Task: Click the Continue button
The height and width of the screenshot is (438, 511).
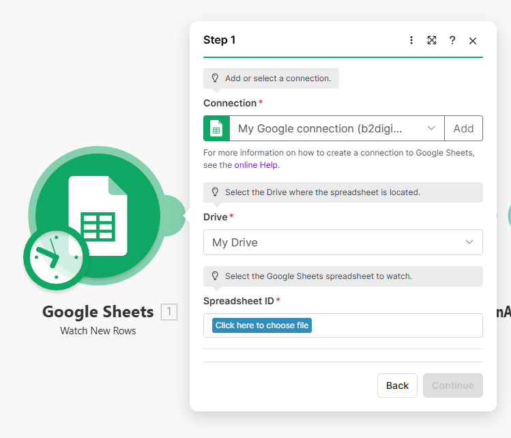Action: (x=452, y=385)
